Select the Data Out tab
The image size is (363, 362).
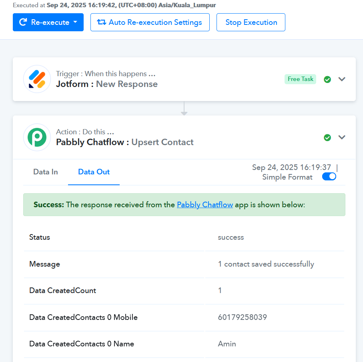(x=94, y=172)
